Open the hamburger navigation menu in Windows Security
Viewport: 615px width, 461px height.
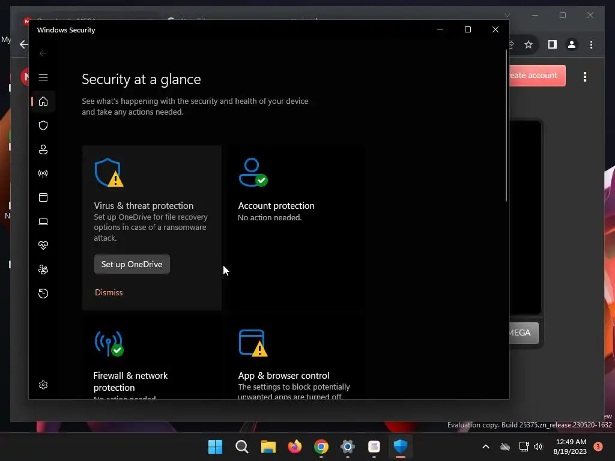point(43,77)
